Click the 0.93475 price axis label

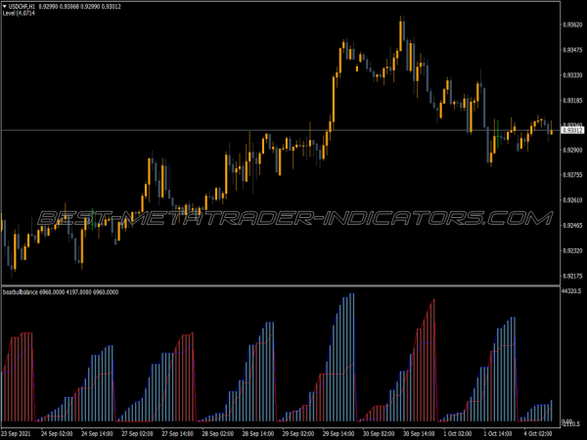coord(572,50)
